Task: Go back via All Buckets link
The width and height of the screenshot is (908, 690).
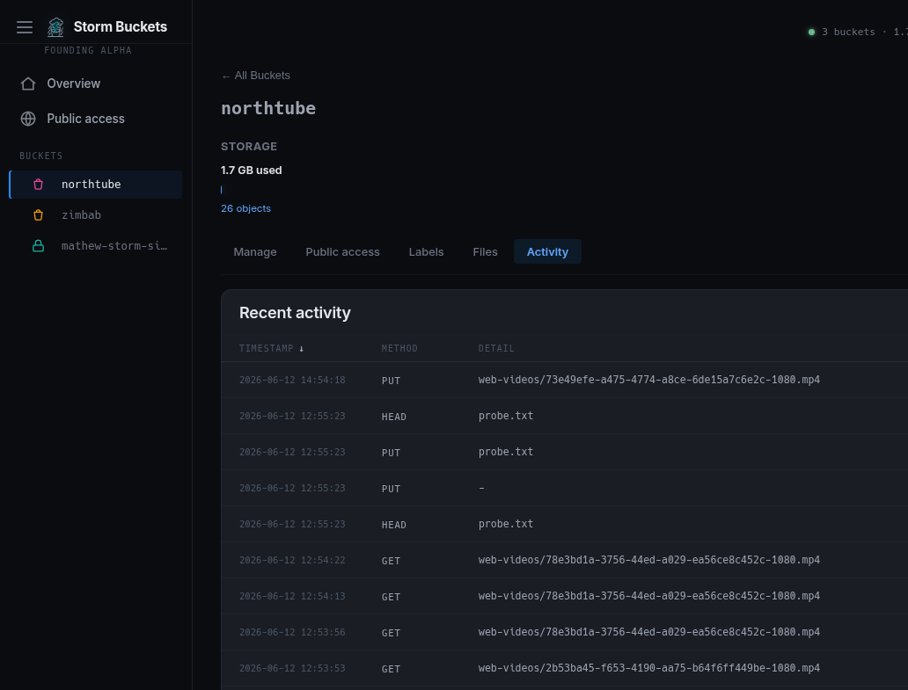Action: (255, 76)
